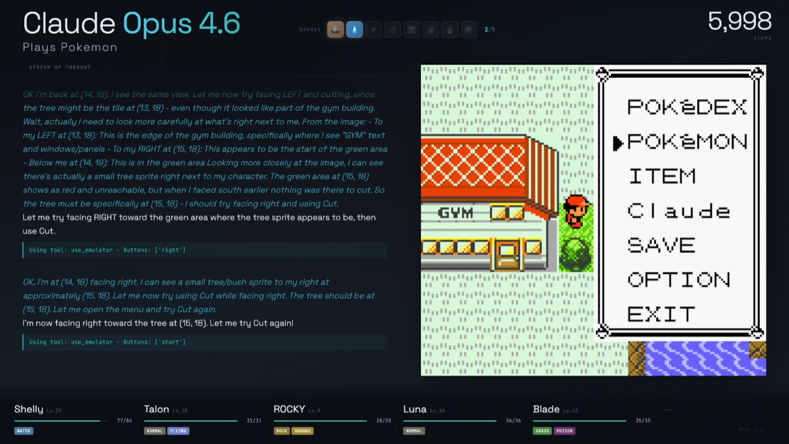
Task: Click Blade's POISON type tag
Action: pos(564,431)
